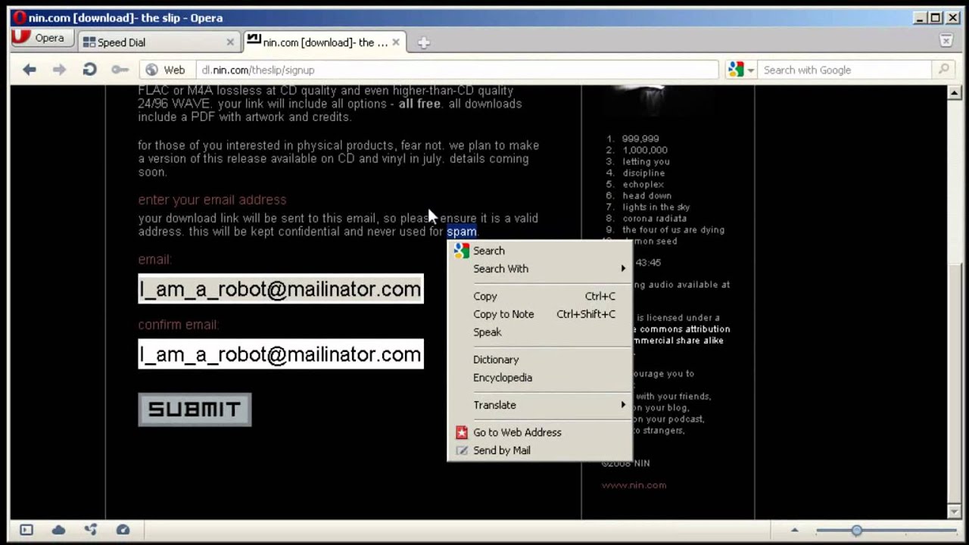The width and height of the screenshot is (969, 545).
Task: Go back to the previous page
Action: 30,70
